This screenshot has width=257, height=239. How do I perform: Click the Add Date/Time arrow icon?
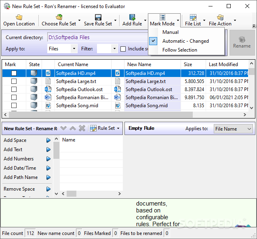[x=48, y=168]
